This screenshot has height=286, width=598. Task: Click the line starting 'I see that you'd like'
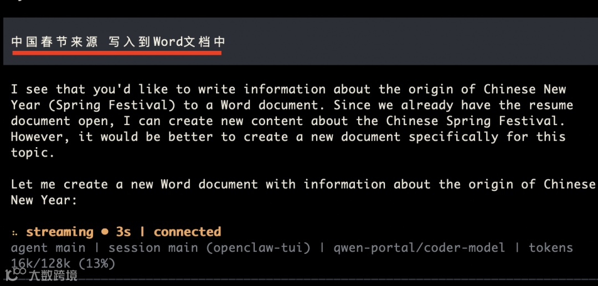coord(288,90)
